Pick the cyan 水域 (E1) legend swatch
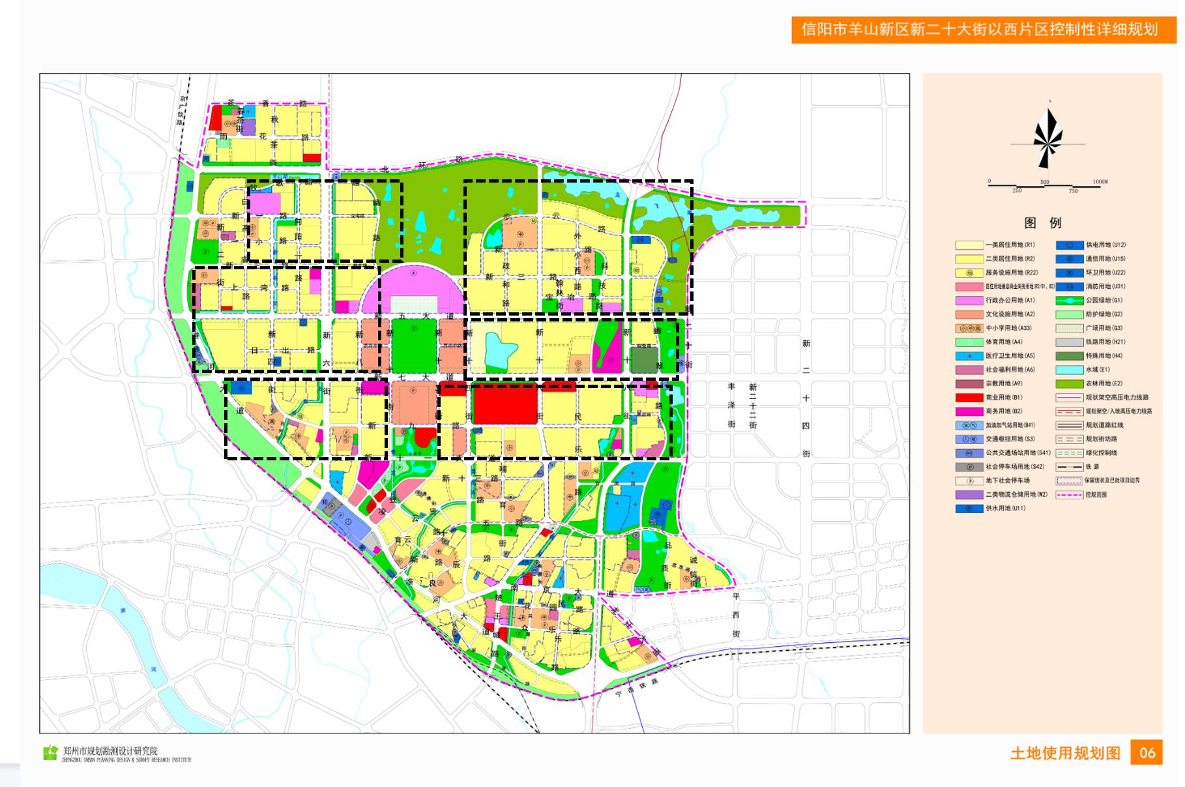Image resolution: width=1185 pixels, height=787 pixels. (1069, 370)
